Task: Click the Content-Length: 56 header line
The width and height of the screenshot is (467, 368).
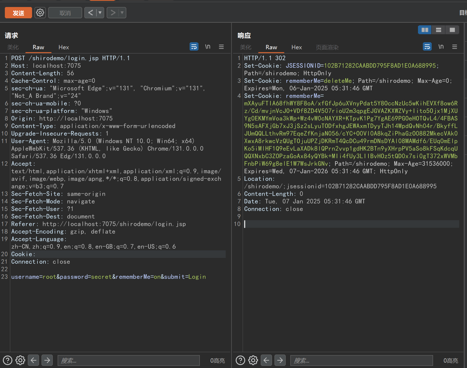Action: click(x=43, y=73)
